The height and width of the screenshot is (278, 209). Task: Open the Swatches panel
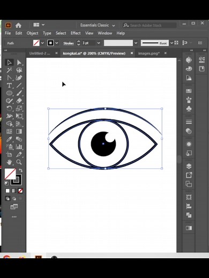189,91
